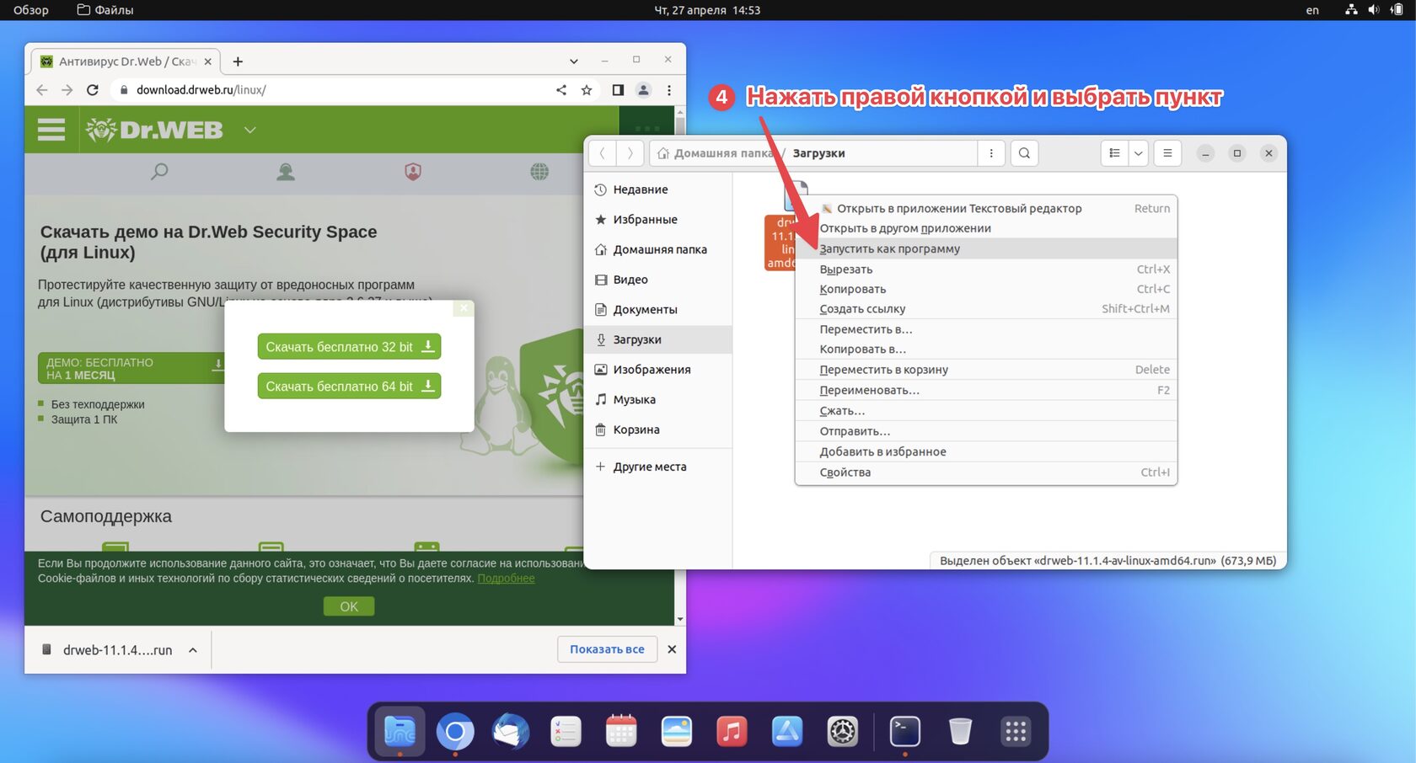
Task: Expand view options dropdown arrow
Action: tap(1139, 153)
